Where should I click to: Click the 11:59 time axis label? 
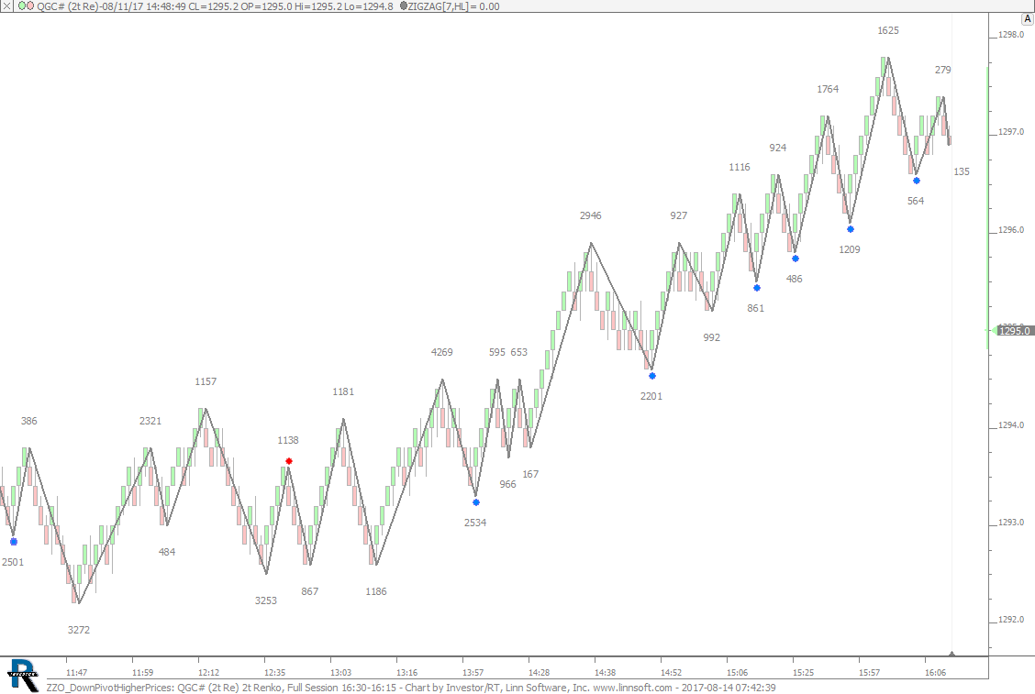(142, 672)
